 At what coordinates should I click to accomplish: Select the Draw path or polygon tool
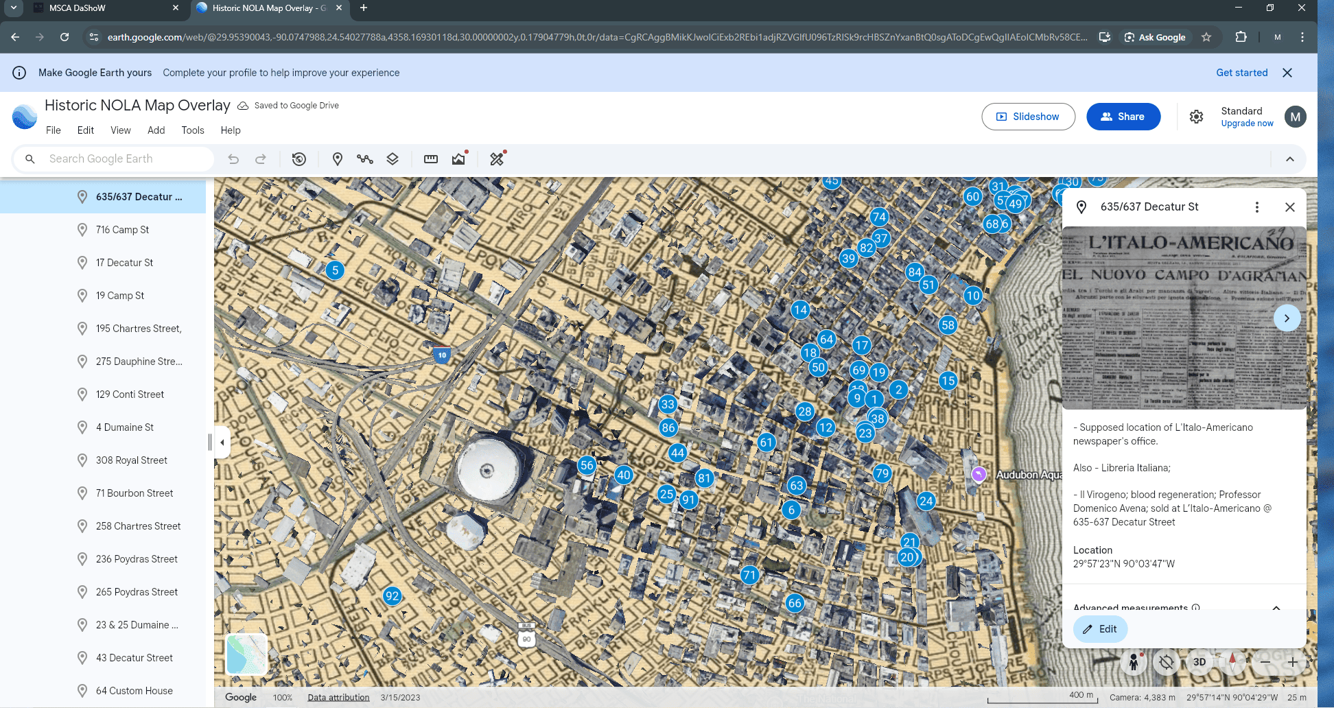click(364, 159)
